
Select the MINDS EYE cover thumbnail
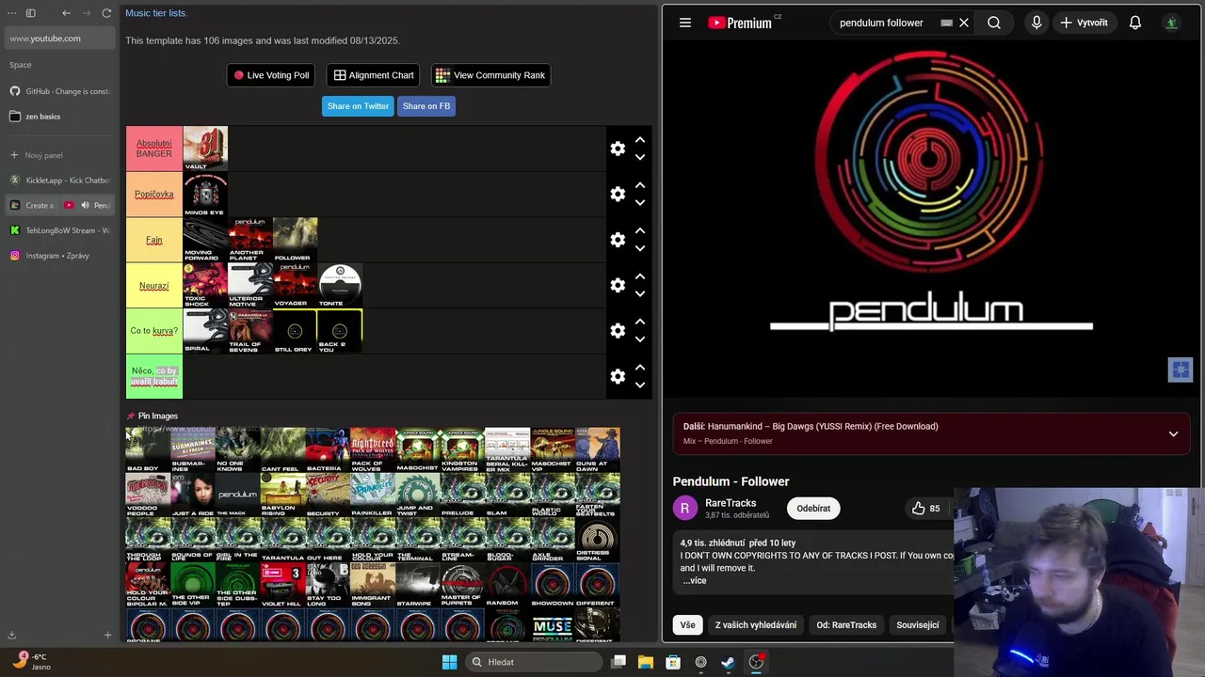pos(205,195)
